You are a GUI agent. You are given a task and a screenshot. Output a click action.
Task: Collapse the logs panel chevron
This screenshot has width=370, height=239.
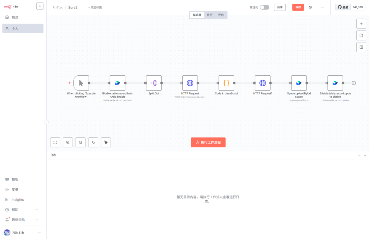pos(365,155)
